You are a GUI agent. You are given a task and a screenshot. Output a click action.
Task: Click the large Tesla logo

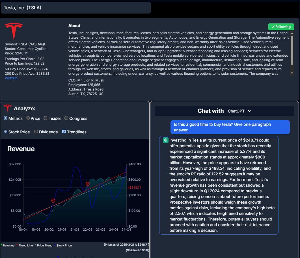(14, 31)
